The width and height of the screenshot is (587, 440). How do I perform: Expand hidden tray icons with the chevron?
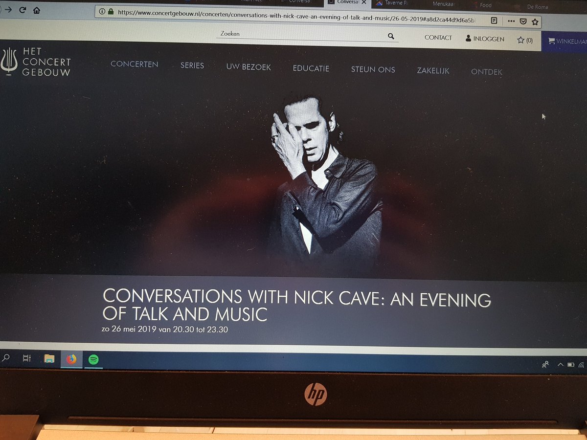click(561, 364)
